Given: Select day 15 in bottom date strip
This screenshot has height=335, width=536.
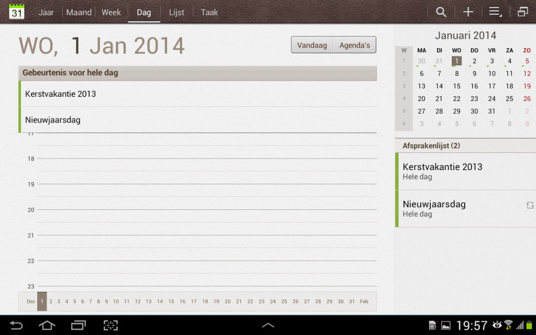Looking at the screenshot, I should (171, 301).
